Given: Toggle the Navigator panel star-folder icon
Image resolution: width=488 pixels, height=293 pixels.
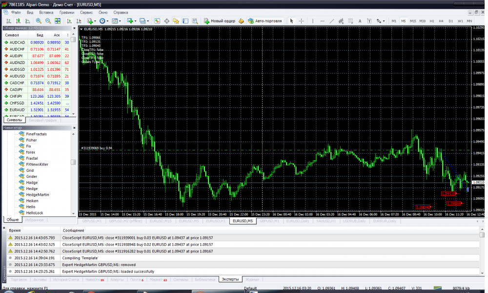Looking at the screenshot, I should pyautogui.click(x=176, y=21).
